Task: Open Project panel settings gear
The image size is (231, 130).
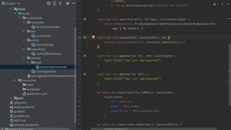Action: 67,3
